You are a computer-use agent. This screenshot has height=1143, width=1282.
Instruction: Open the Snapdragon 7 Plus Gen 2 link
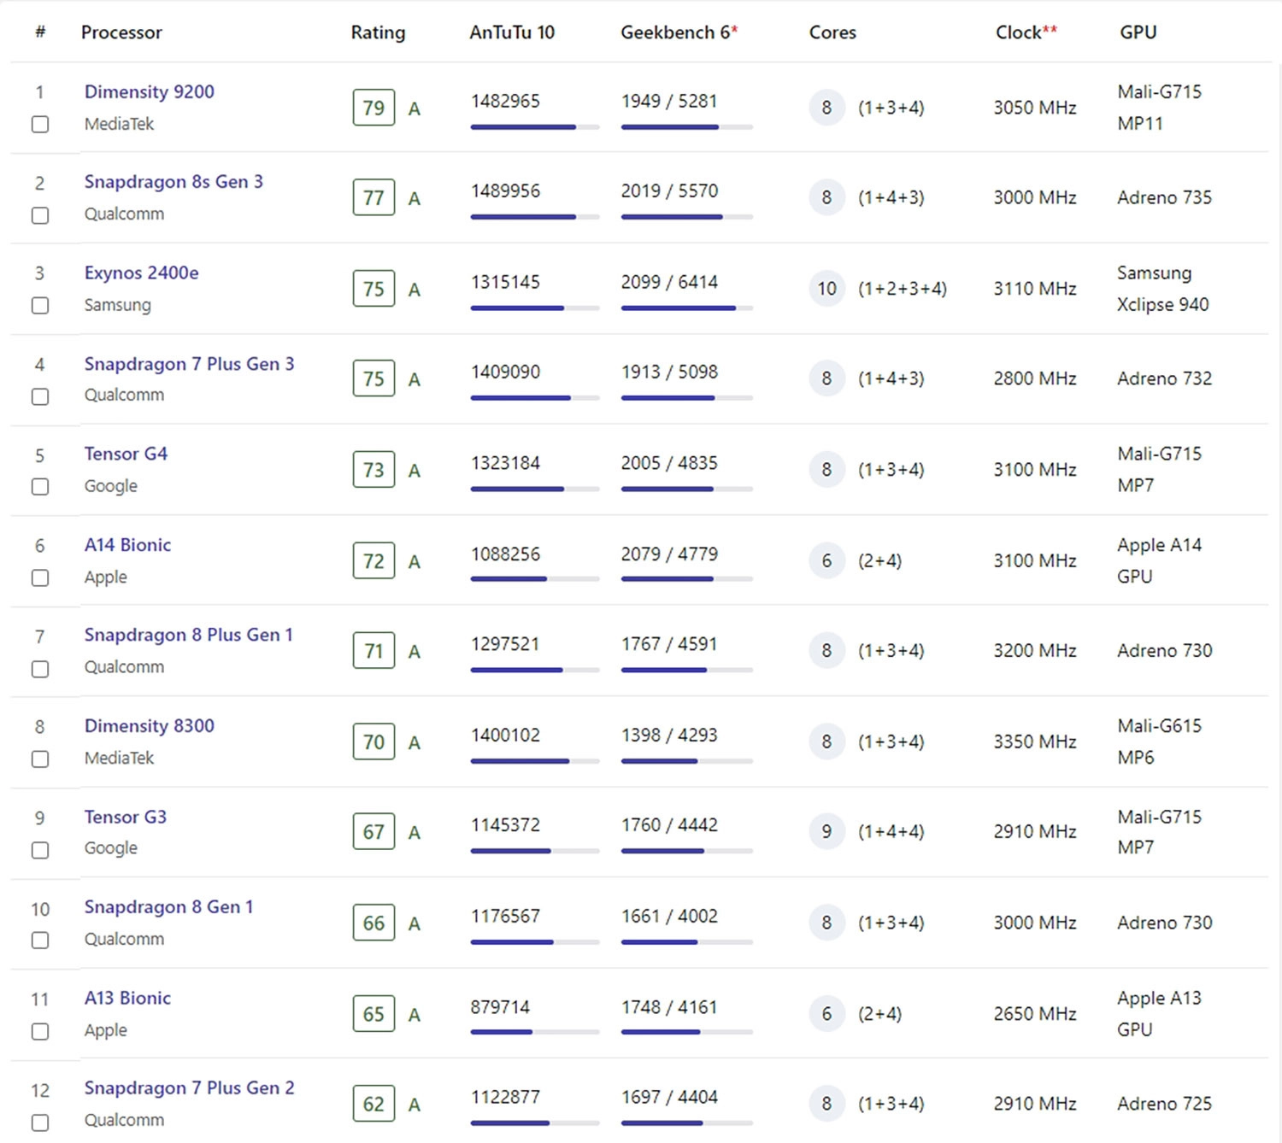[189, 1088]
